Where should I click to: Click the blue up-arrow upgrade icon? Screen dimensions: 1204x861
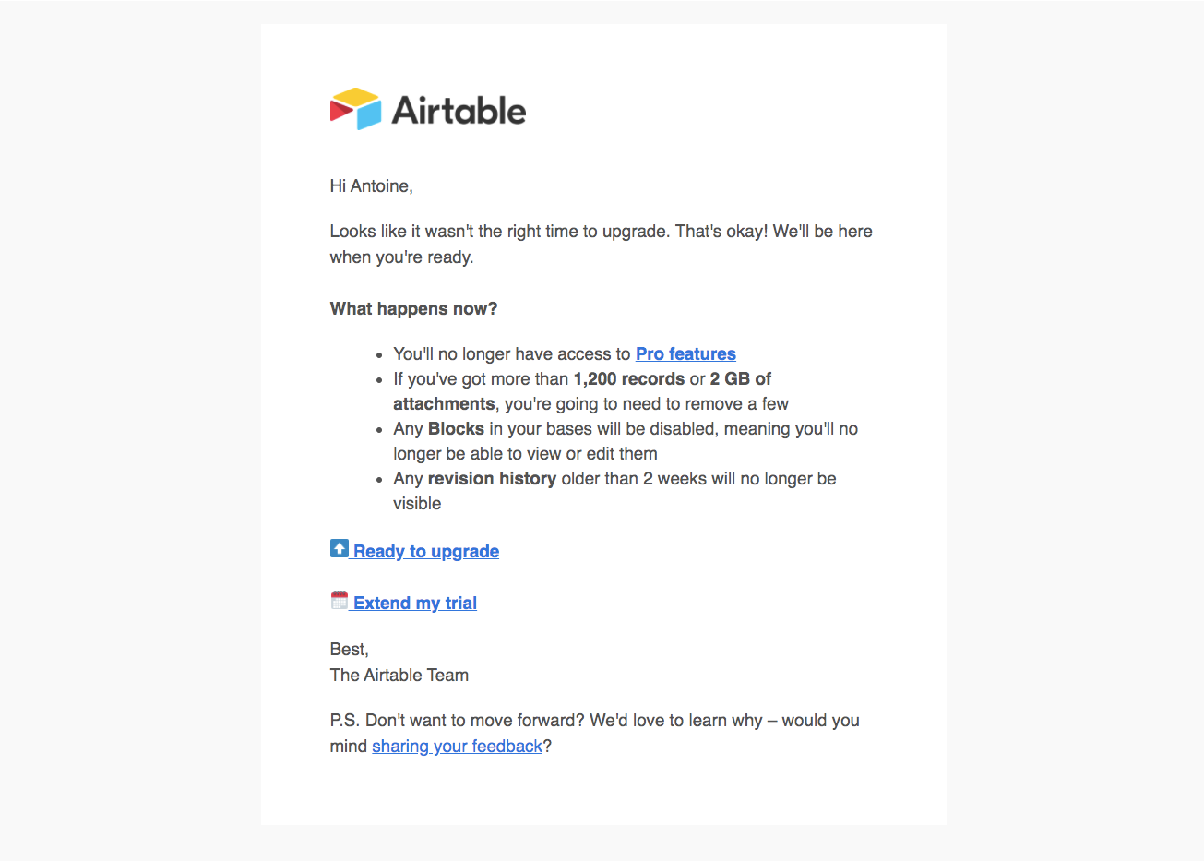click(340, 548)
